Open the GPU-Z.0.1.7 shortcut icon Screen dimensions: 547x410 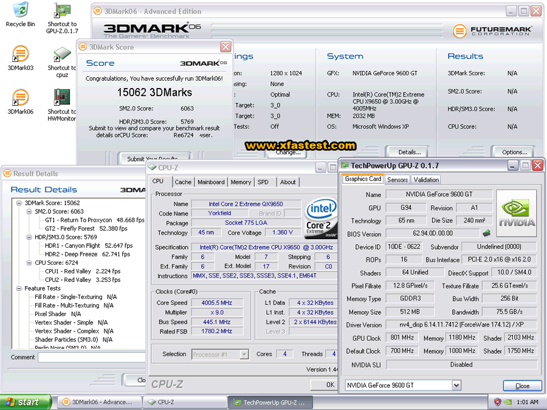pyautogui.click(x=61, y=11)
